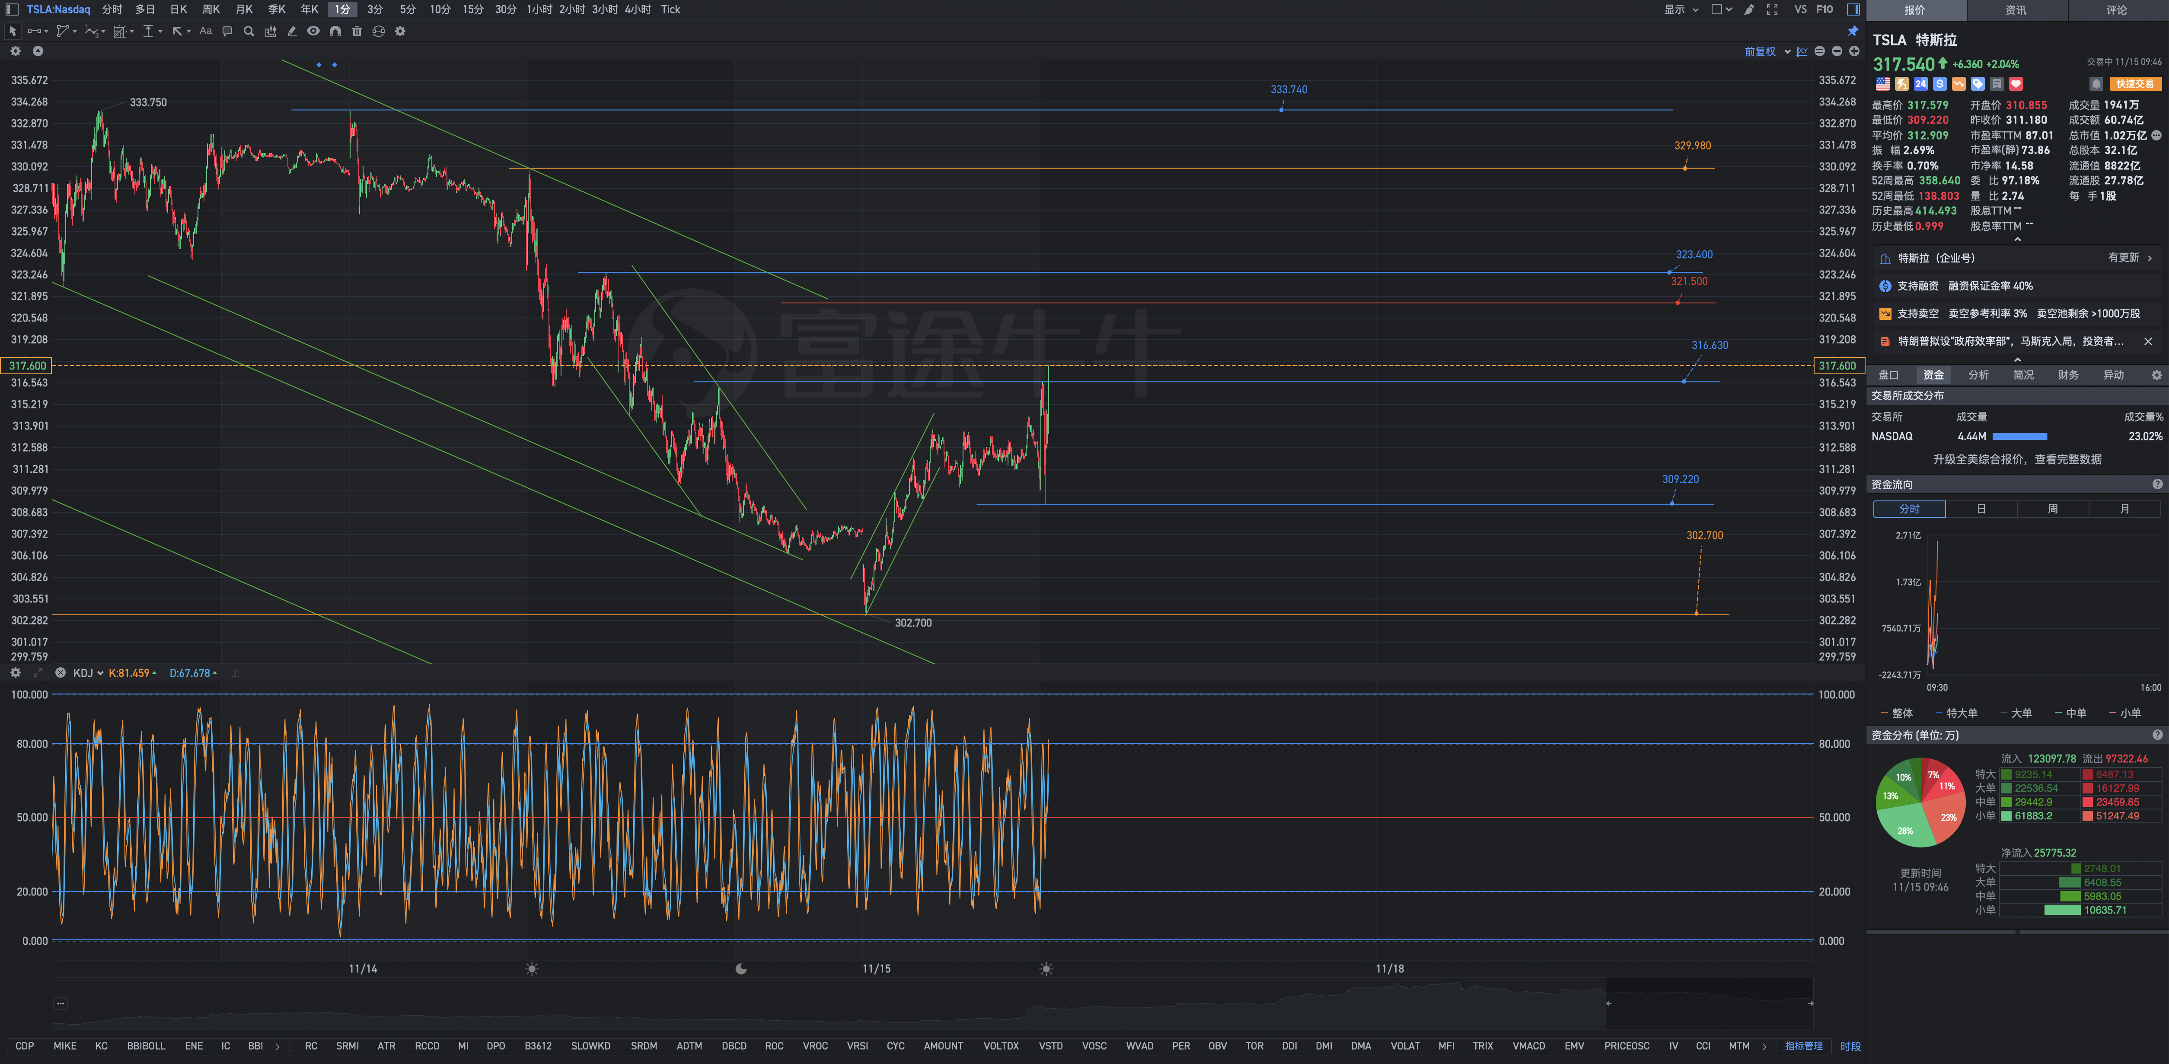Collapse main chart with up-triangle icon
The height and width of the screenshot is (1064, 2169).
point(38,51)
